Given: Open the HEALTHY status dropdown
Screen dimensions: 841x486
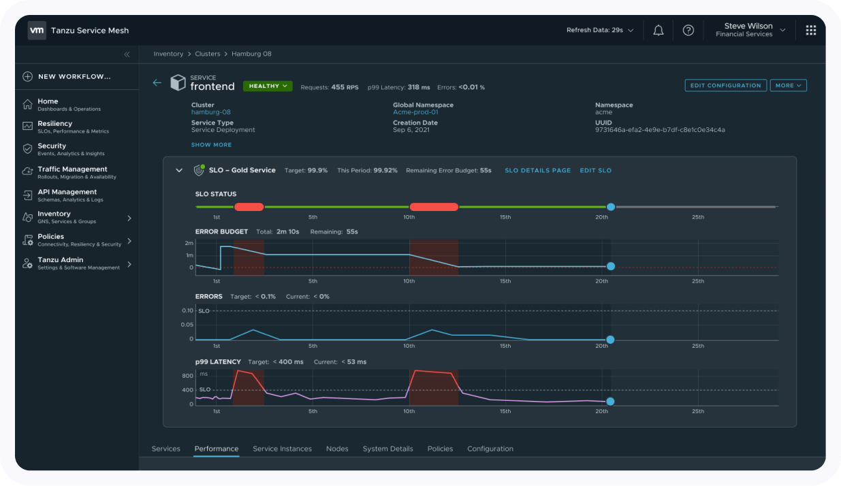Looking at the screenshot, I should [268, 86].
